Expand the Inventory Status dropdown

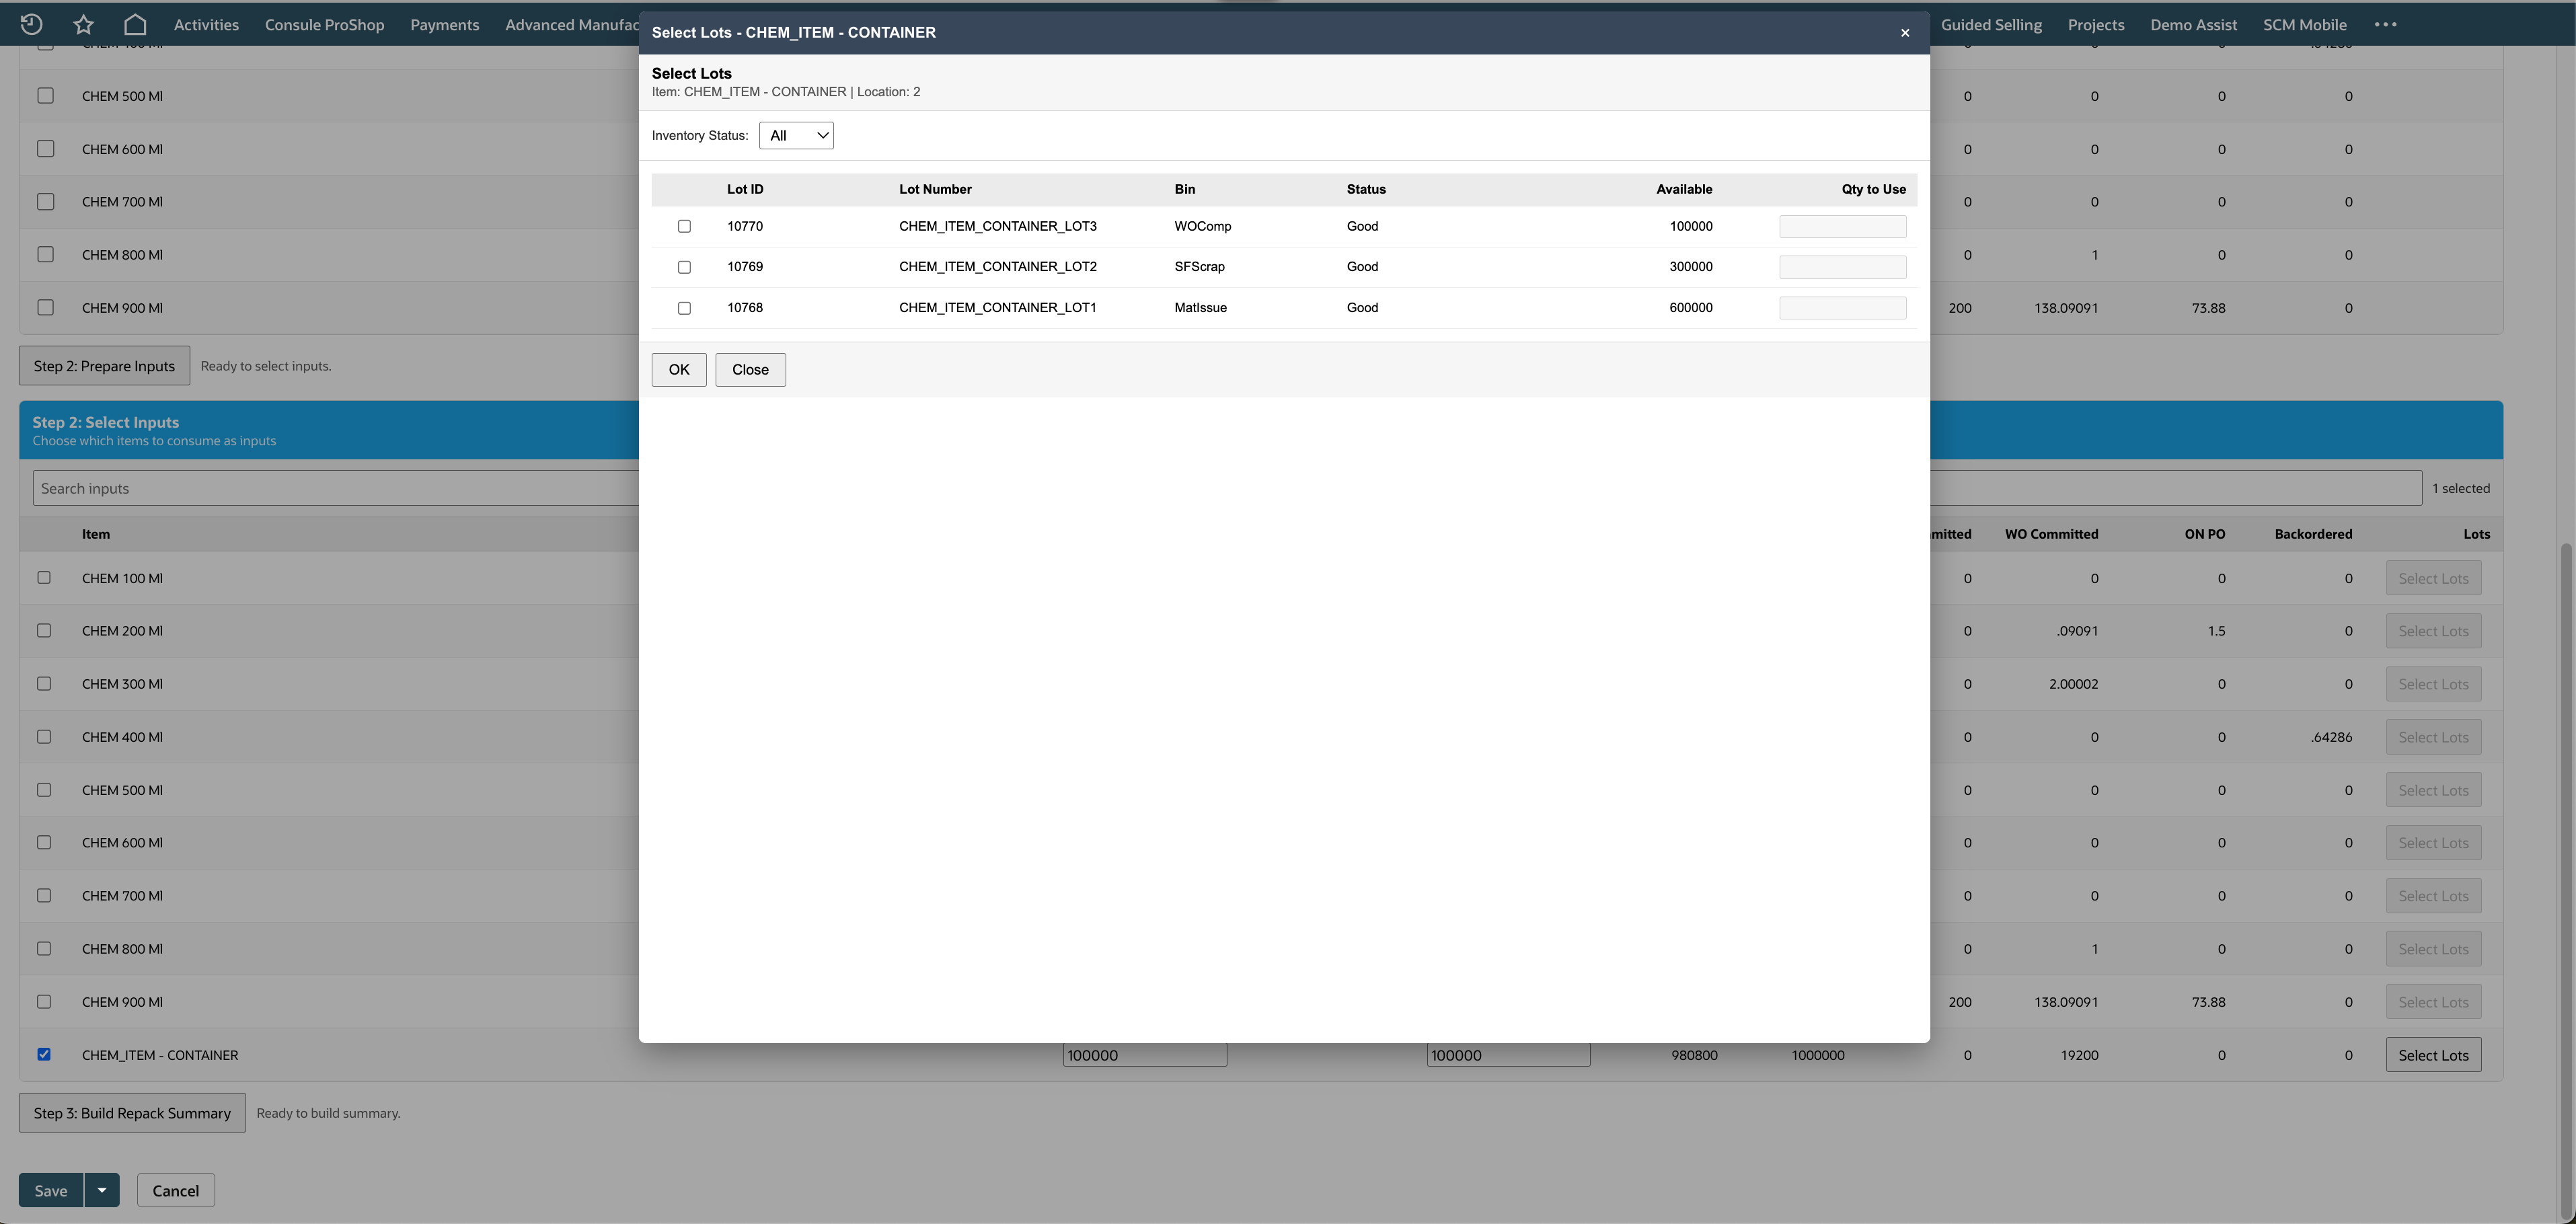(x=796, y=135)
